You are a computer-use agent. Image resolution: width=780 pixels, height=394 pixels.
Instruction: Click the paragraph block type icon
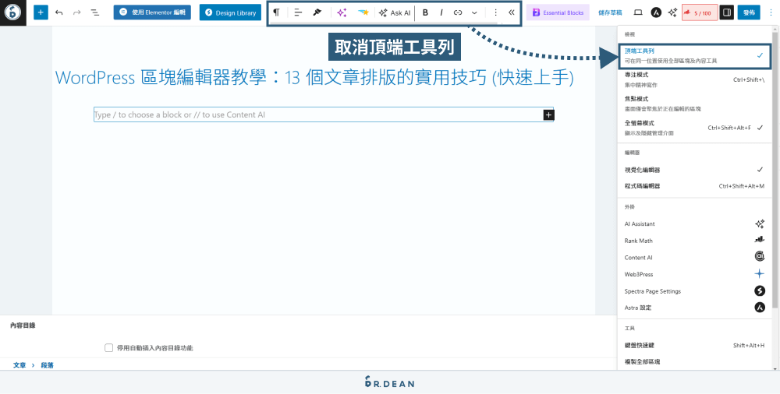(277, 13)
